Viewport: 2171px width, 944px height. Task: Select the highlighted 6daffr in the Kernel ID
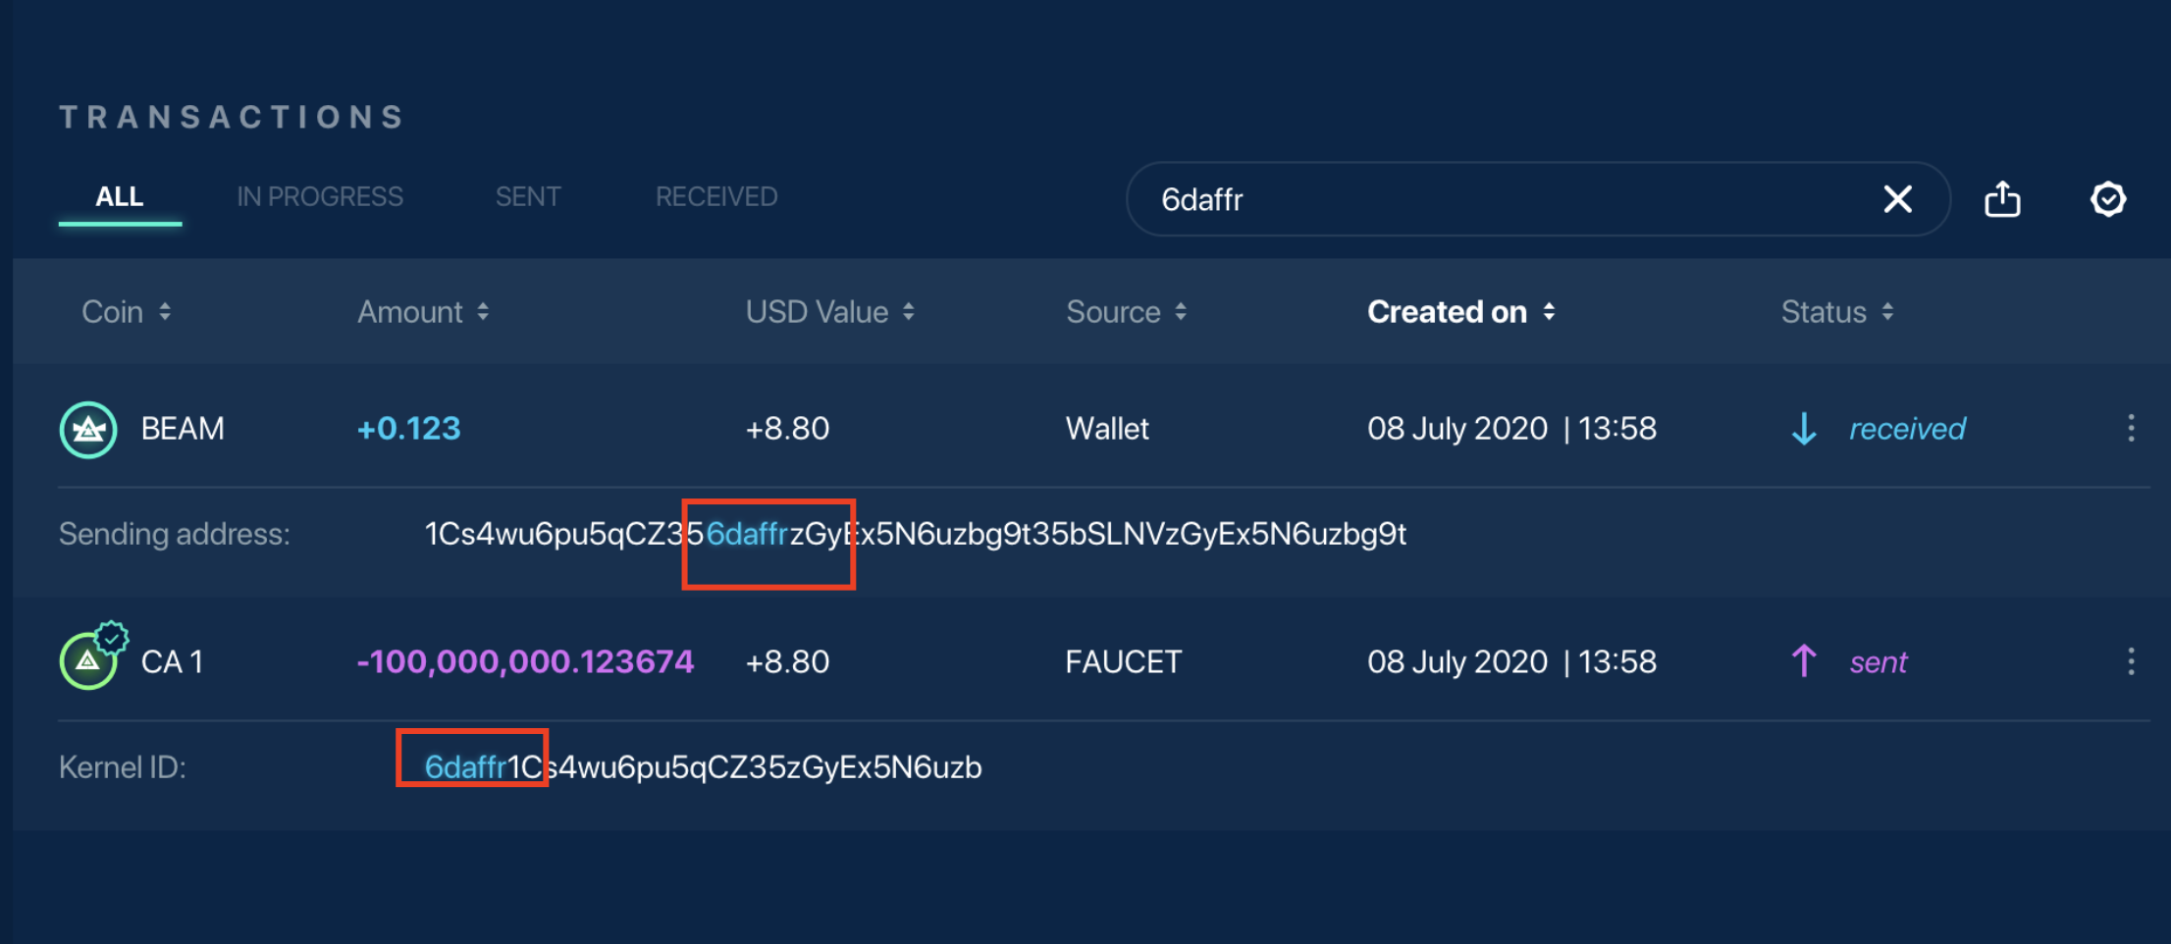(x=468, y=767)
